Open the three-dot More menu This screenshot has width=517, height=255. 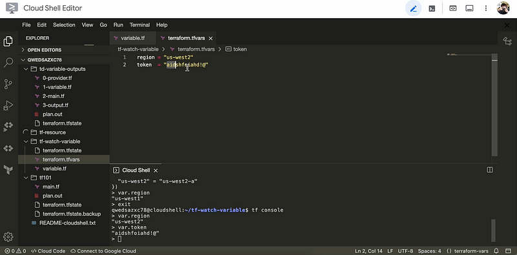click(486, 8)
